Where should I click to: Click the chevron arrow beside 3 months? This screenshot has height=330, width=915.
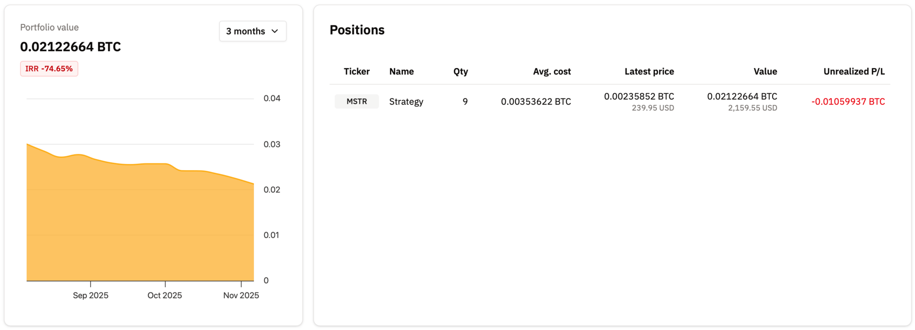pos(275,31)
